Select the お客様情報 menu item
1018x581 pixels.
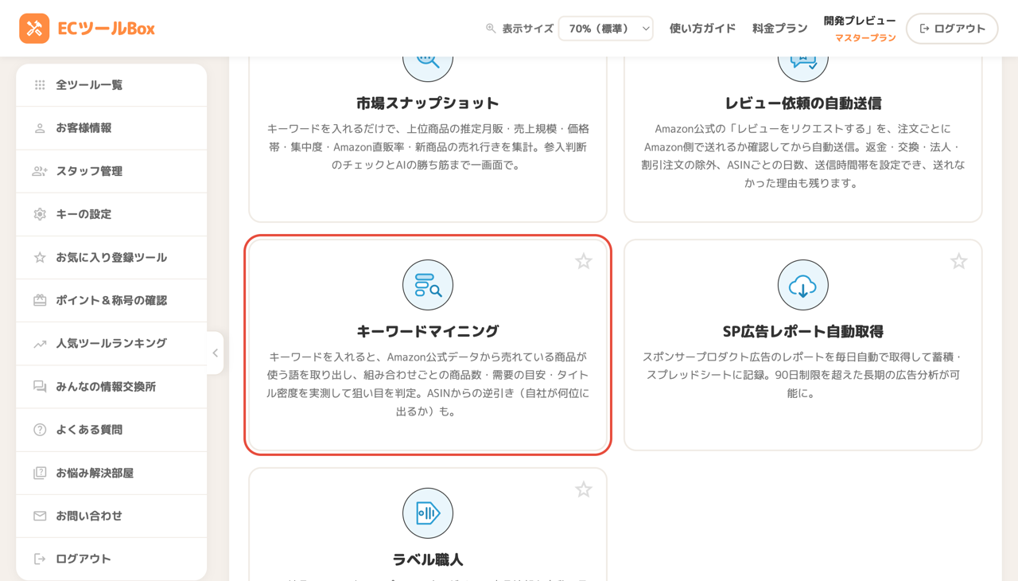(111, 128)
